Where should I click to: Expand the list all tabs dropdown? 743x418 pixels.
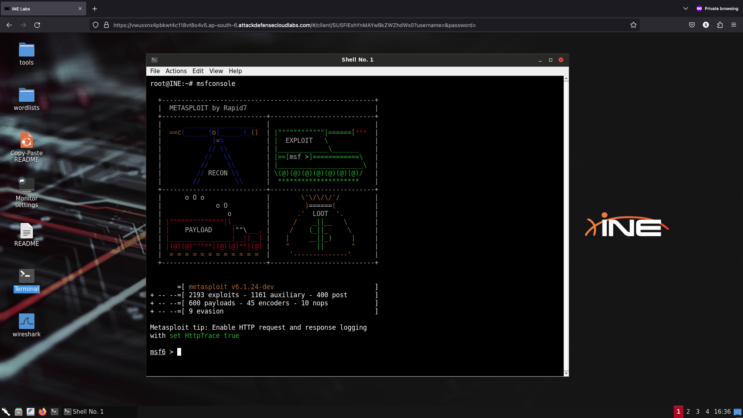(x=686, y=9)
